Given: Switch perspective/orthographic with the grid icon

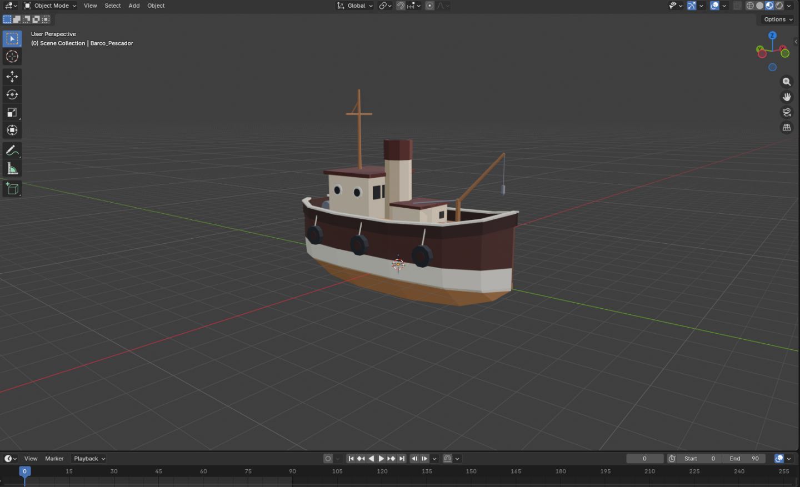Looking at the screenshot, I should click(x=787, y=127).
